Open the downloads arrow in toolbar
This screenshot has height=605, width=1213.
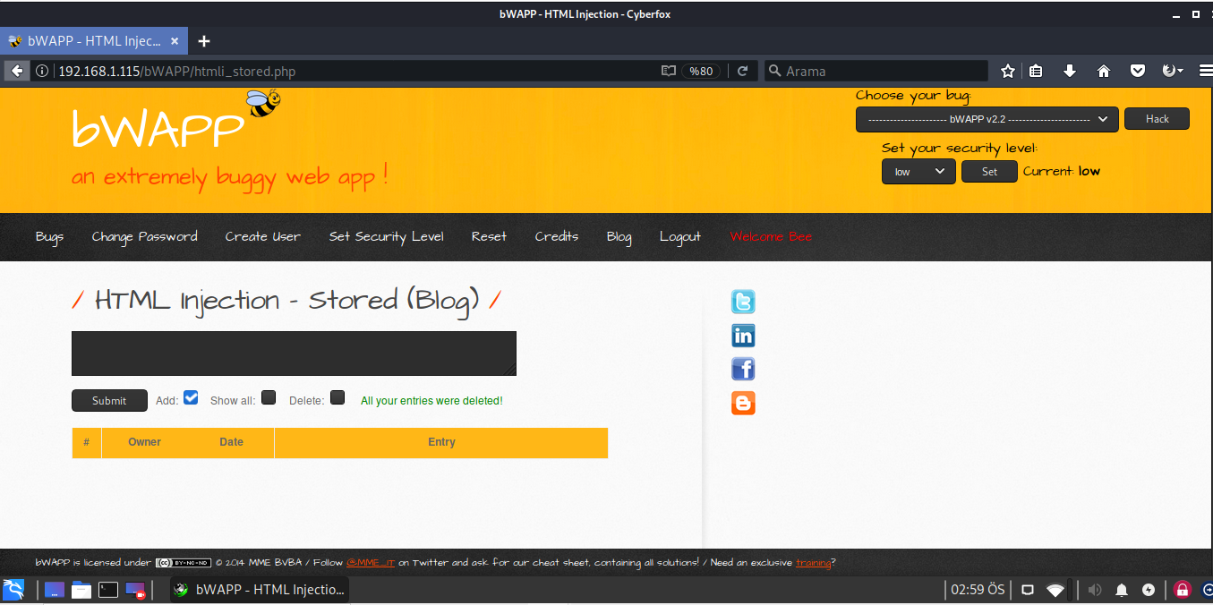1070,71
